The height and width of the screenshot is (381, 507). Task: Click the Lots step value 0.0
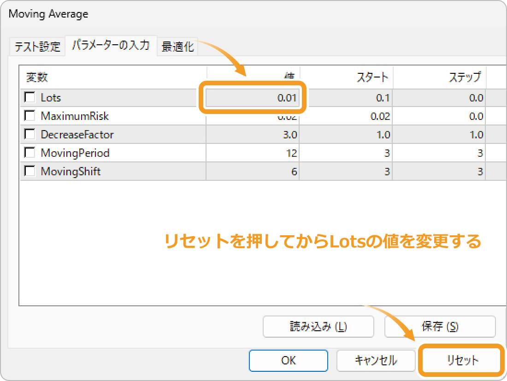coord(439,98)
